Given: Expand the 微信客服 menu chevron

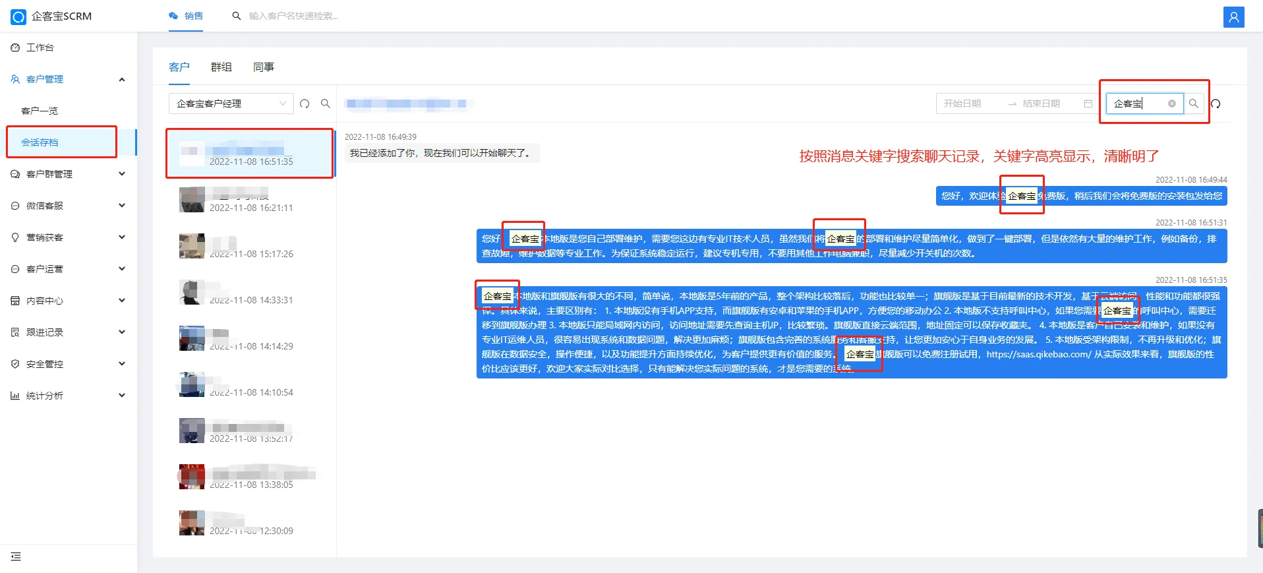Looking at the screenshot, I should (x=122, y=206).
